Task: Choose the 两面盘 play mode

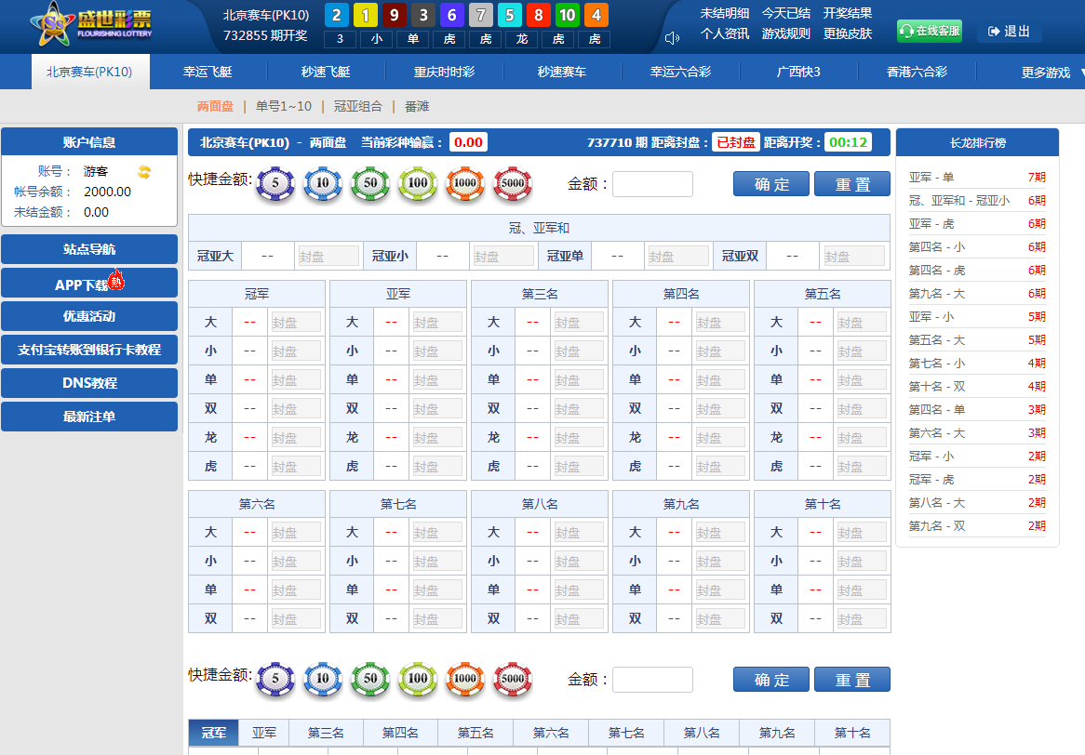Action: point(215,107)
